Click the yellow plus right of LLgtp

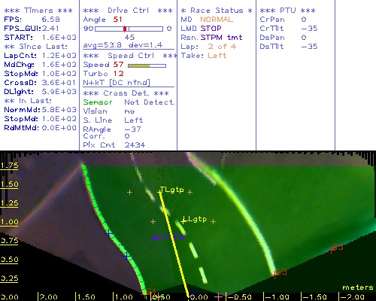[213, 221]
